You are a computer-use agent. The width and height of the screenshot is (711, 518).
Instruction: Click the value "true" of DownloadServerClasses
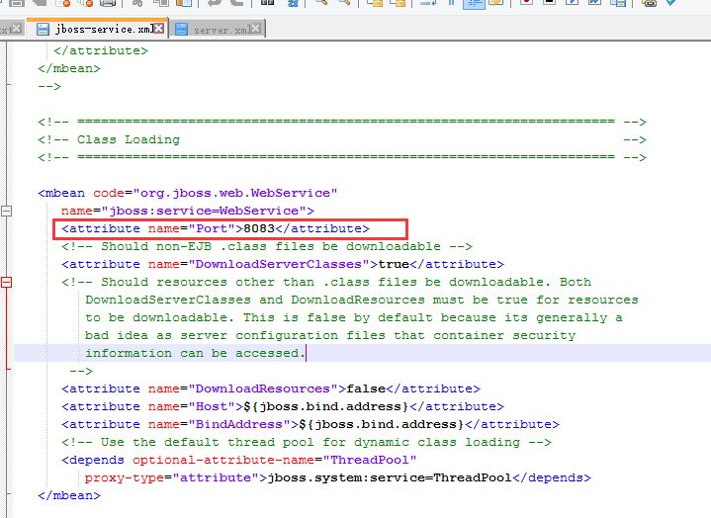click(394, 264)
